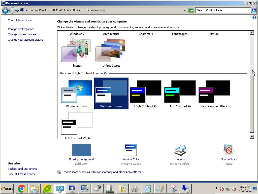Open the color monitor taskbar icon
The height and width of the screenshot is (194, 258).
tap(72, 188)
